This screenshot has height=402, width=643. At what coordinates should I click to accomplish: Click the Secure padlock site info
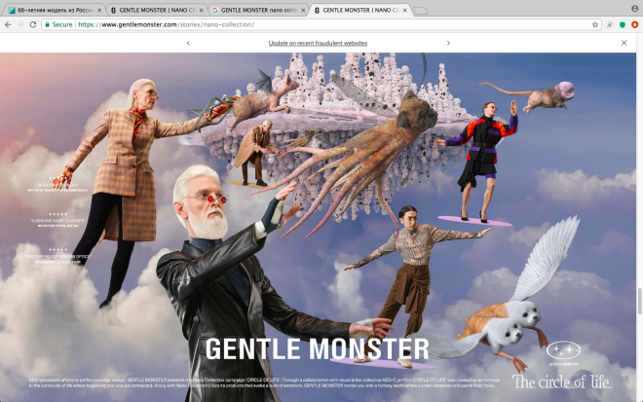[x=58, y=24]
